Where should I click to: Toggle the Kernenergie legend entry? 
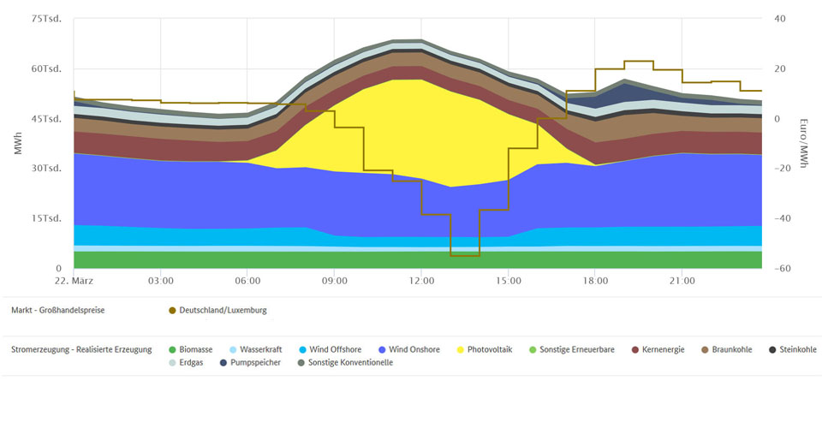pos(658,349)
